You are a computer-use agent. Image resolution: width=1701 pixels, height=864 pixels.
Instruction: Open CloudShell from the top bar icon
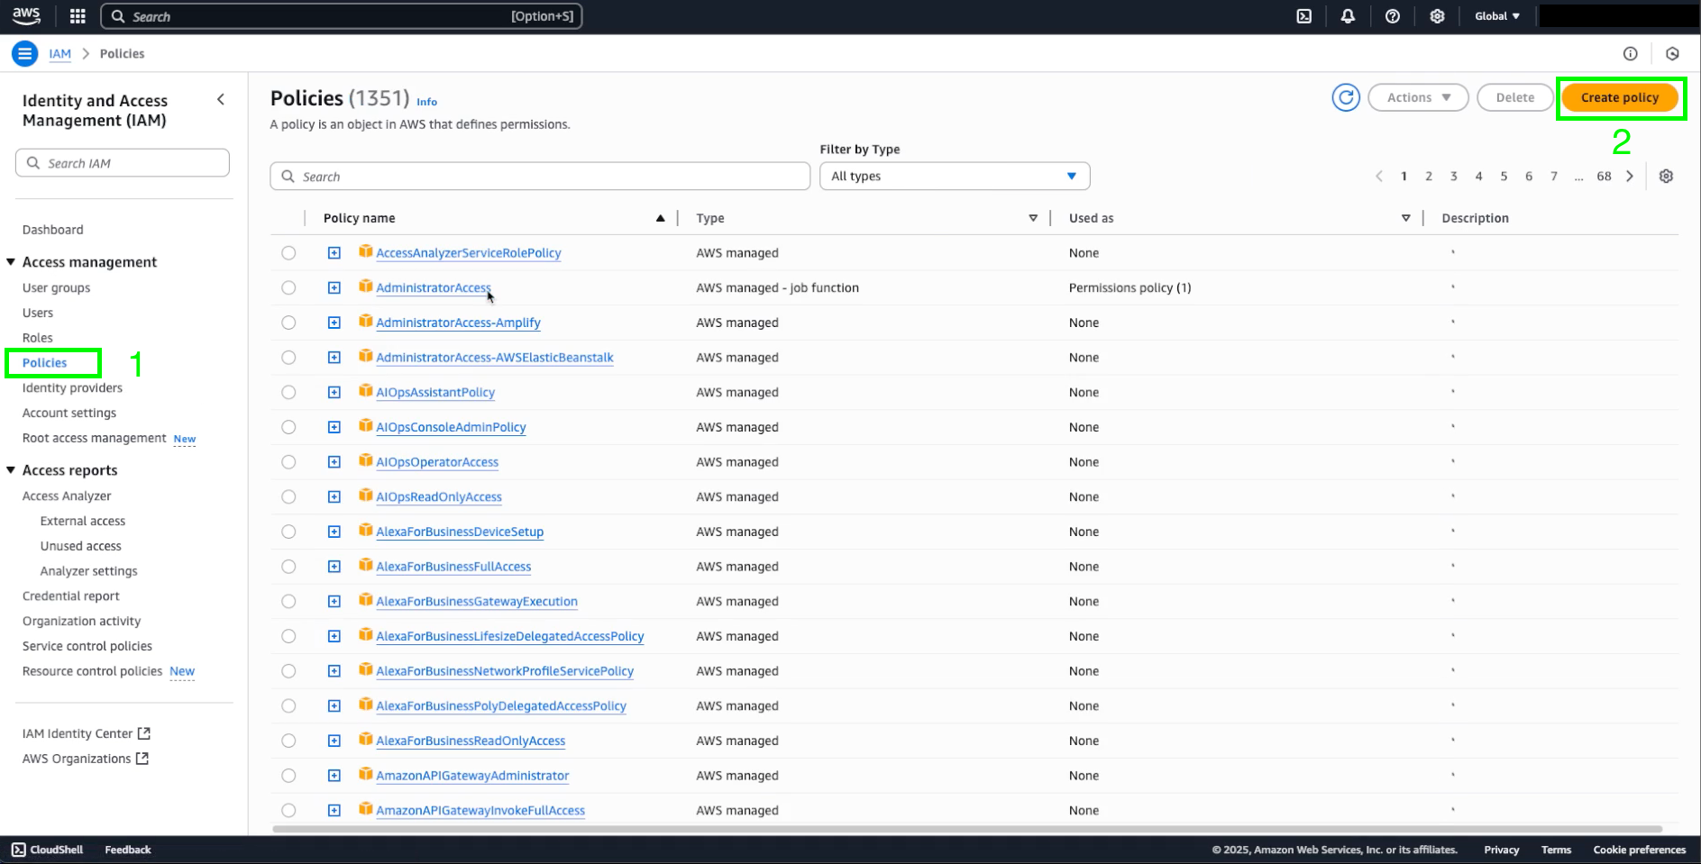(x=1303, y=16)
